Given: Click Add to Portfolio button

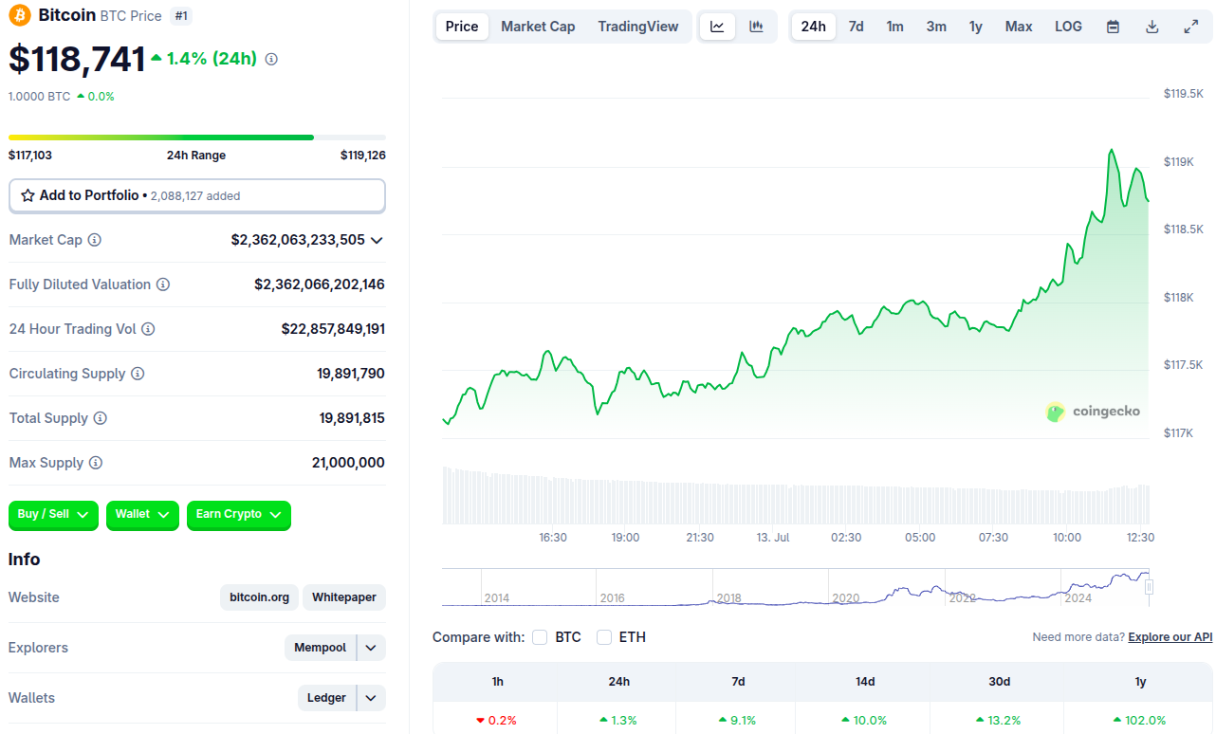Looking at the screenshot, I should (197, 195).
